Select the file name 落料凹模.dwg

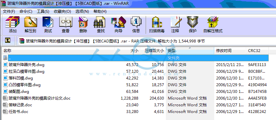[20, 78]
